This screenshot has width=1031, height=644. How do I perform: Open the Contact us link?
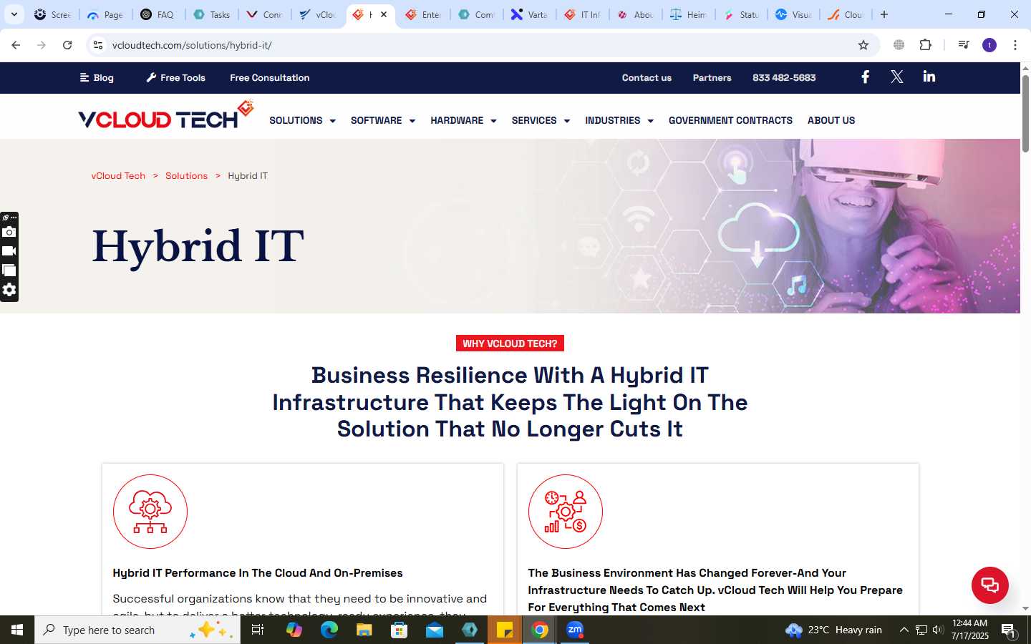647,77
